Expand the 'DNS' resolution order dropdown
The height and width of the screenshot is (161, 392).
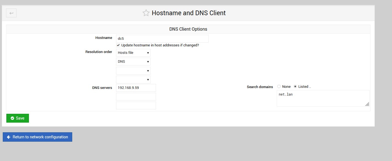[x=133, y=62]
